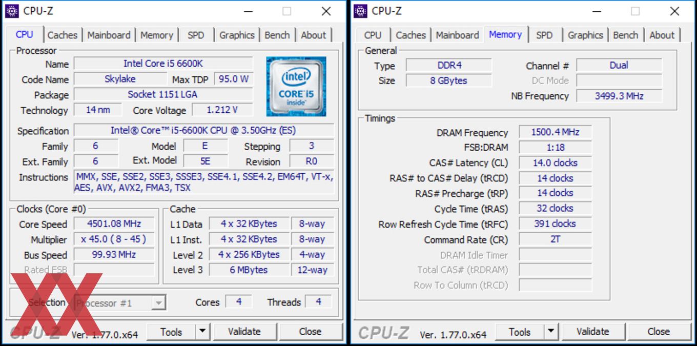Click Technology value 14 nm
The width and height of the screenshot is (697, 346).
[98, 110]
